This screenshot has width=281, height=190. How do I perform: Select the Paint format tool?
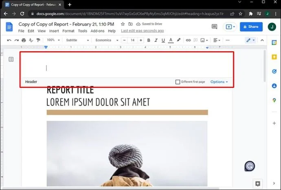(x=38, y=40)
